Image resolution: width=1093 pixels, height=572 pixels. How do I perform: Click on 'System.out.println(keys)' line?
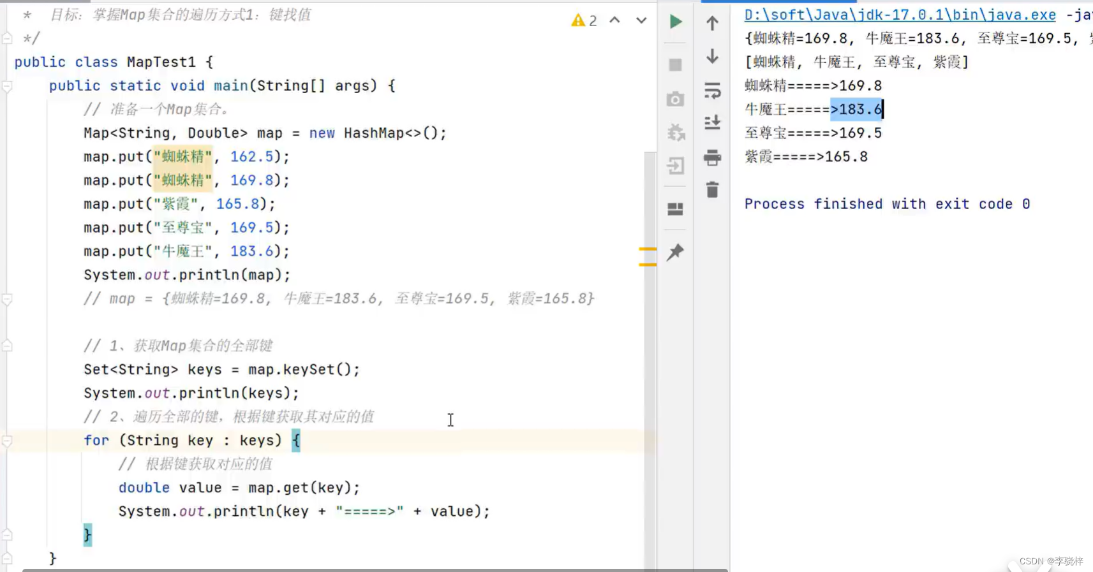tap(191, 393)
